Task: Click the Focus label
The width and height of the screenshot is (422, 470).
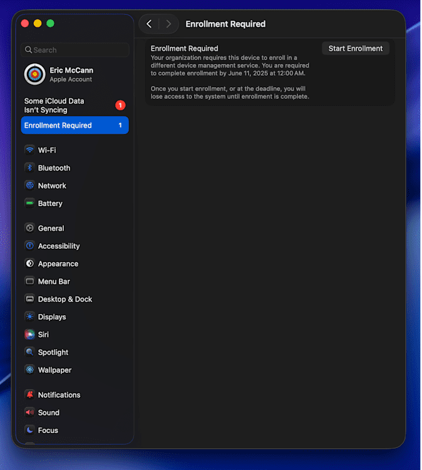Action: [x=48, y=430]
